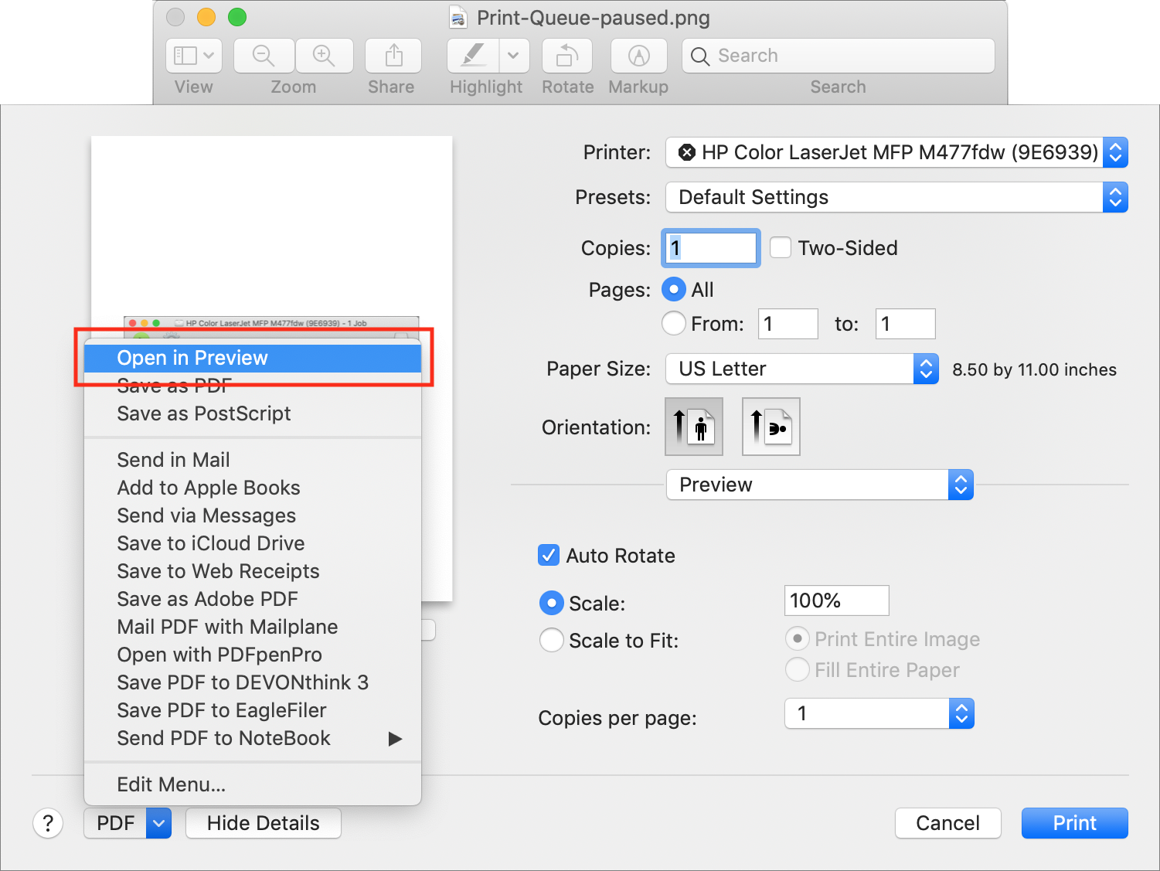
Task: Open the Share toolbar icon
Action: click(393, 56)
